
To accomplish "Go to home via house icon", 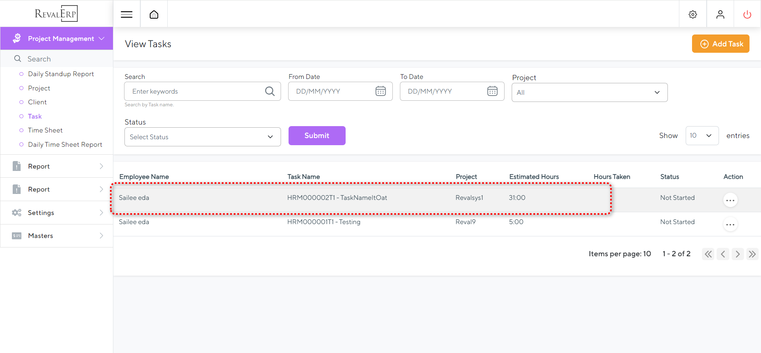I will click(x=154, y=15).
